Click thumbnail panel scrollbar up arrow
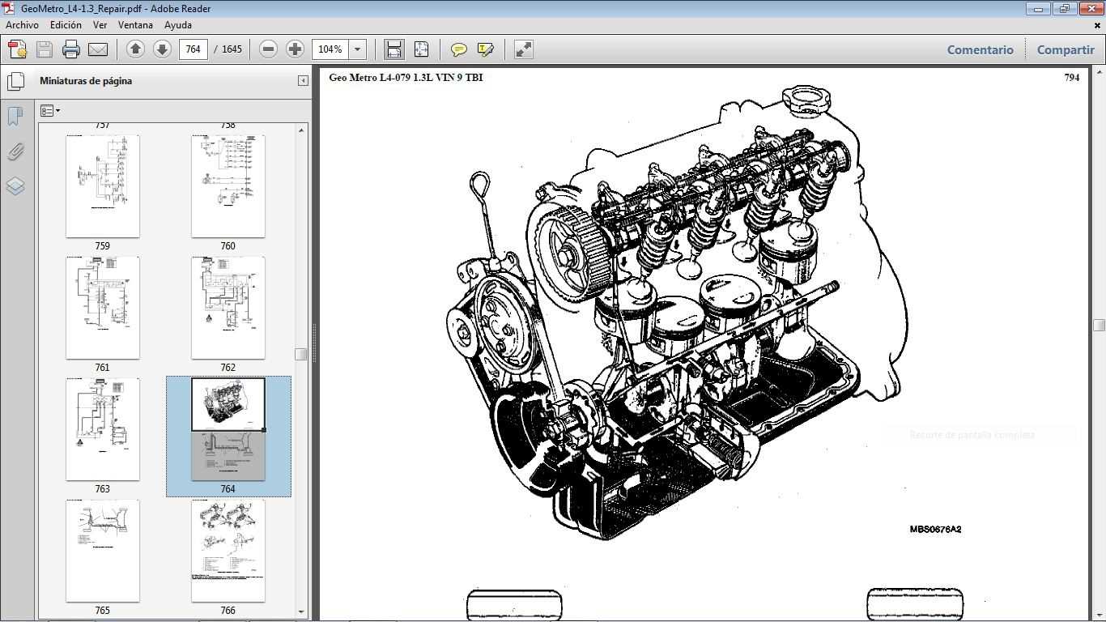 pyautogui.click(x=301, y=130)
